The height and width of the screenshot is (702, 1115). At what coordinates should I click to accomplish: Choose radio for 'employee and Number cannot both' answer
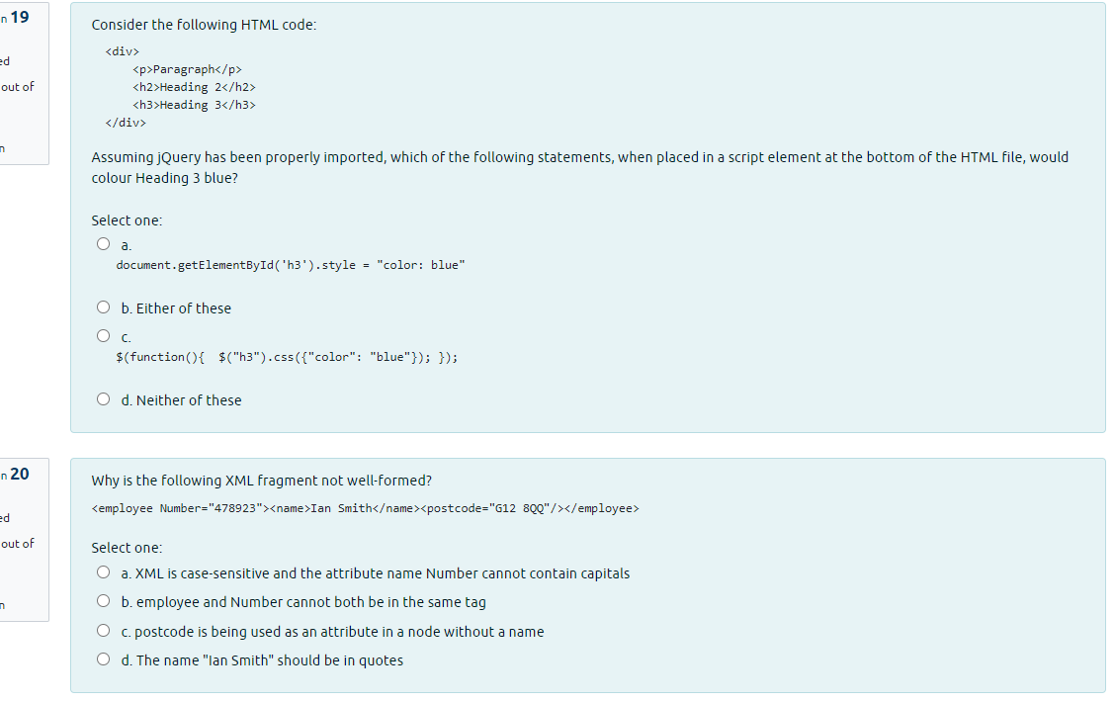[103, 601]
